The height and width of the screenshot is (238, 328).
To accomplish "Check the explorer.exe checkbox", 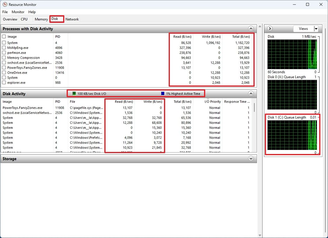I will (x=4, y=83).
